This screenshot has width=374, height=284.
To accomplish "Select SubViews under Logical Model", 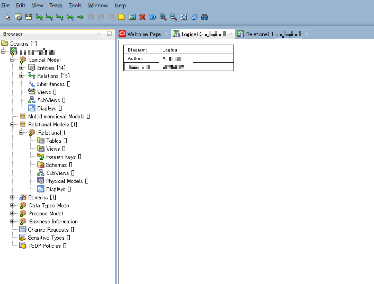I will (x=47, y=100).
